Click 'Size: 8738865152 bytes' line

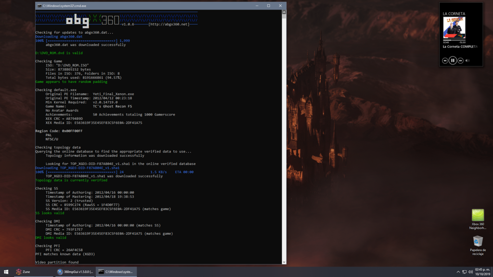68,69
